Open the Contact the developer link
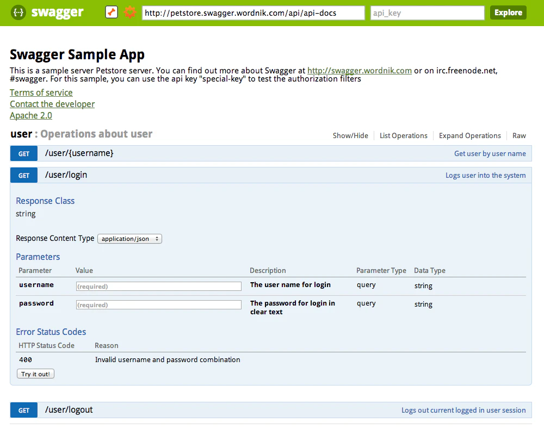544x429 pixels. click(x=52, y=104)
